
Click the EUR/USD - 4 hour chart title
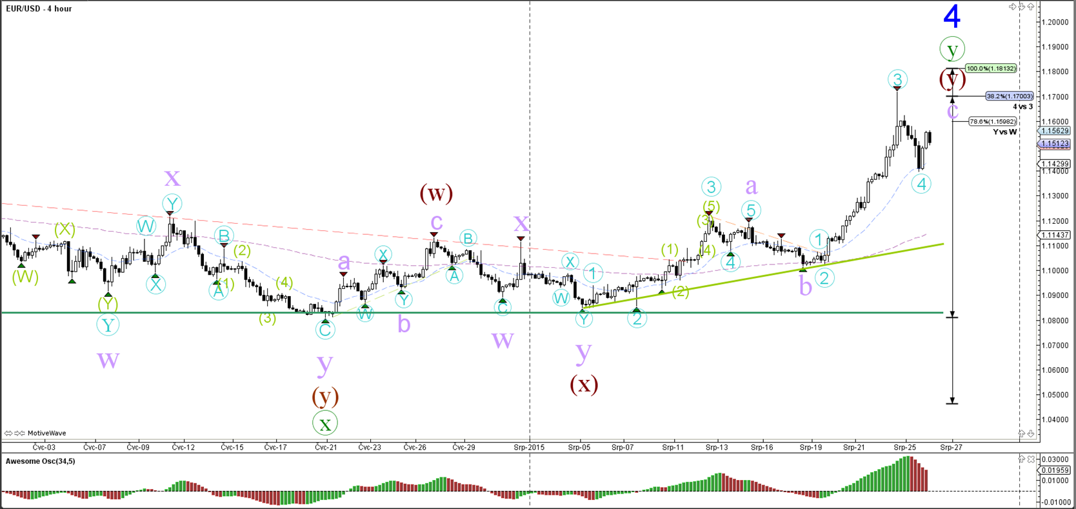(39, 8)
